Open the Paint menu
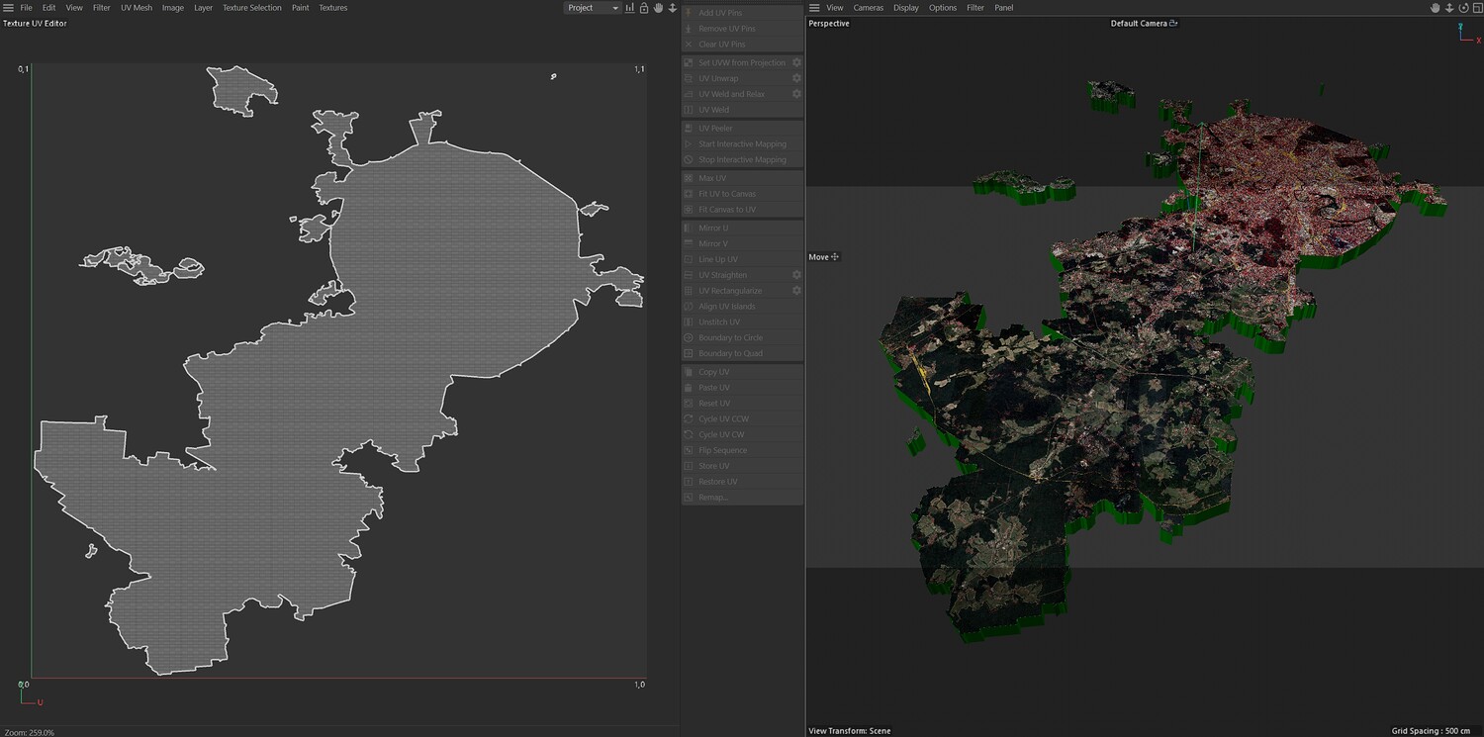The image size is (1484, 737). click(300, 8)
